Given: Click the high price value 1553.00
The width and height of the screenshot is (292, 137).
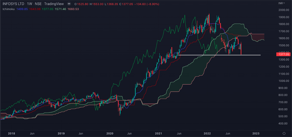Looking at the screenshot, I should tap(98, 4).
